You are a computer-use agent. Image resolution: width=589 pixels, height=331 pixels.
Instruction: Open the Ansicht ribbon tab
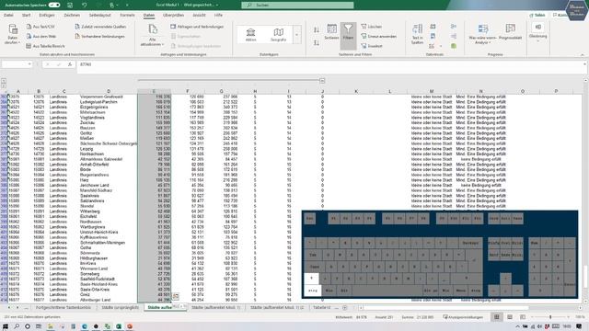point(199,16)
